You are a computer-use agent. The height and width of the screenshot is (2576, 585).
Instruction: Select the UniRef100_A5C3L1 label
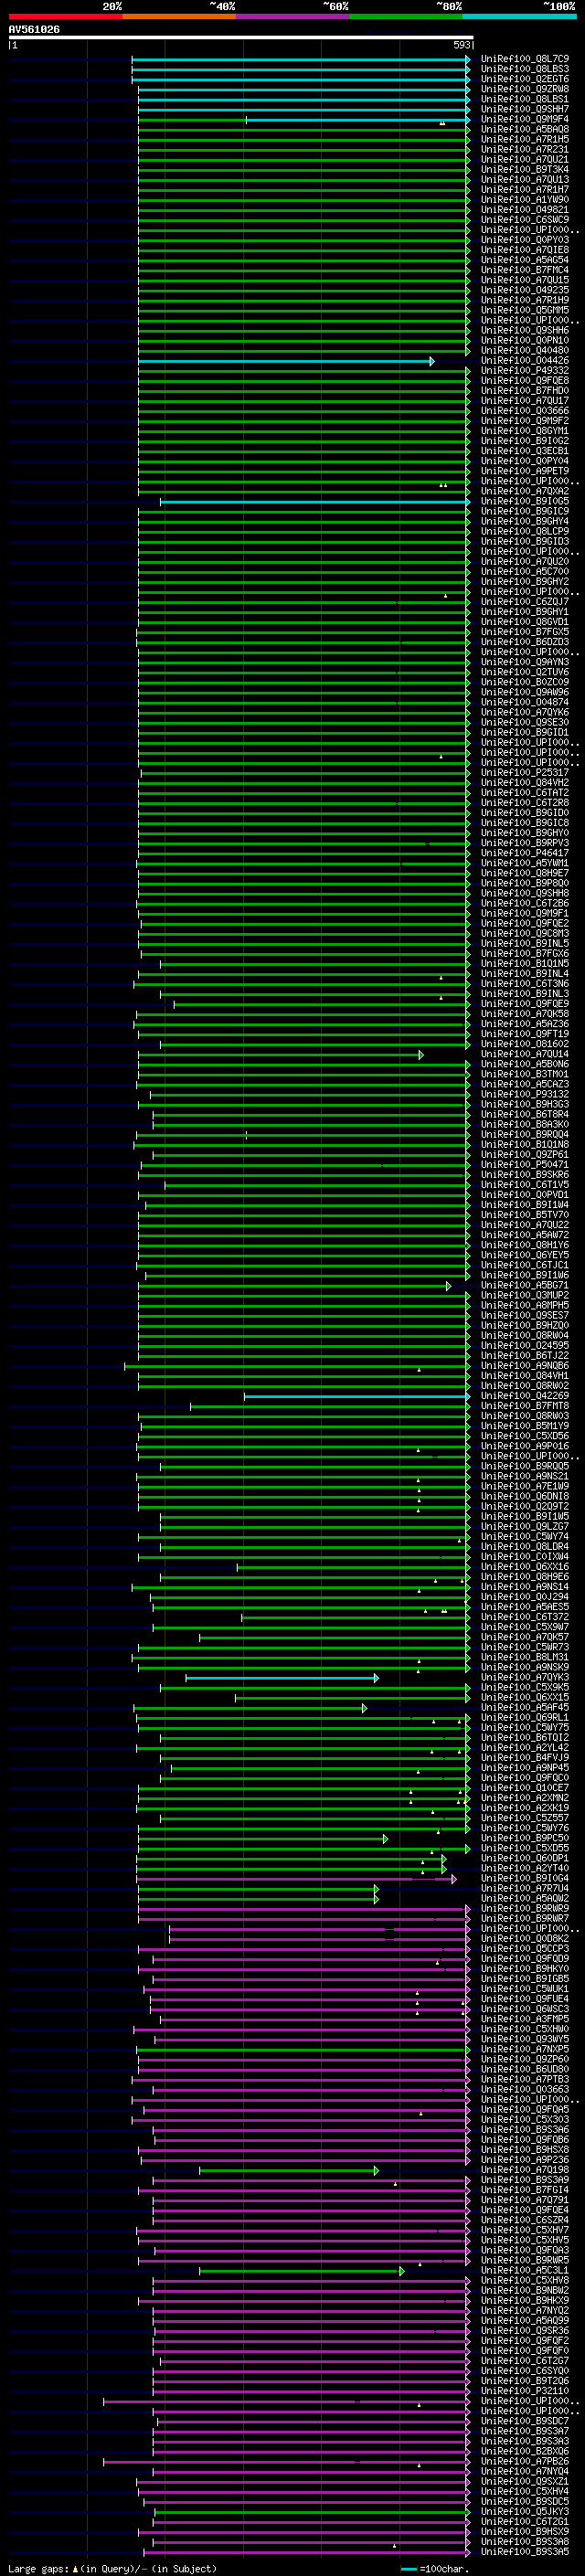(x=525, y=2270)
